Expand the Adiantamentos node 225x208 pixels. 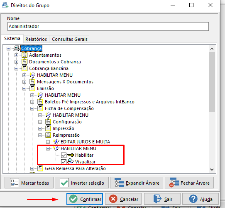click(16, 55)
